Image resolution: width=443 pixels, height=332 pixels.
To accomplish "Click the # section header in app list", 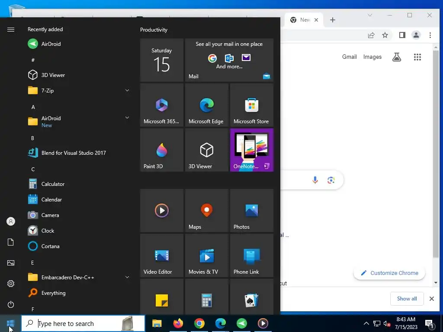I will [x=33, y=60].
